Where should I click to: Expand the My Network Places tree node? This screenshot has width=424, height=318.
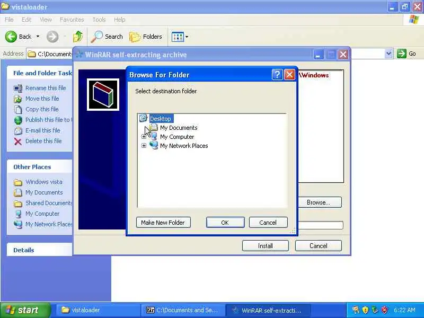[144, 145]
